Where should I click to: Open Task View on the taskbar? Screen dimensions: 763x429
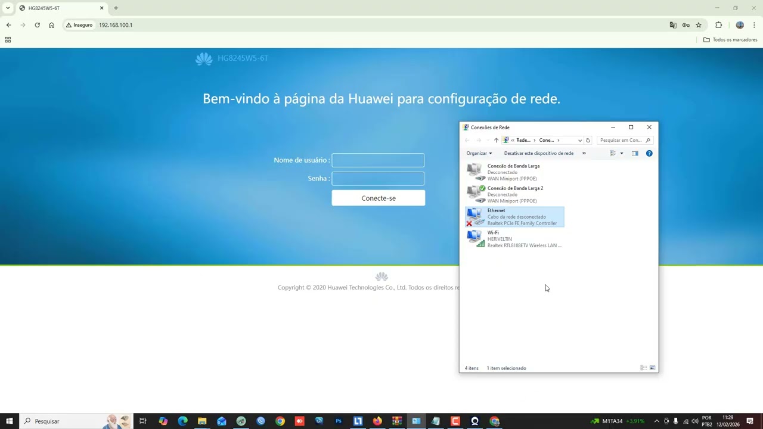tap(143, 421)
